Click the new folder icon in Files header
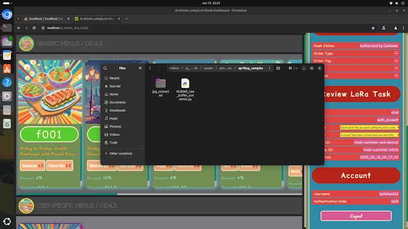Image resolution: width=408 pixels, height=229 pixels. (278, 68)
